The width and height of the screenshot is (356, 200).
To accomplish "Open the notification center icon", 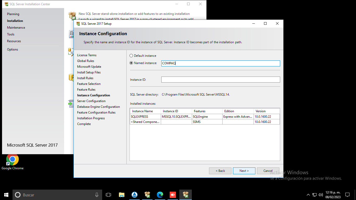I will 347,195.
